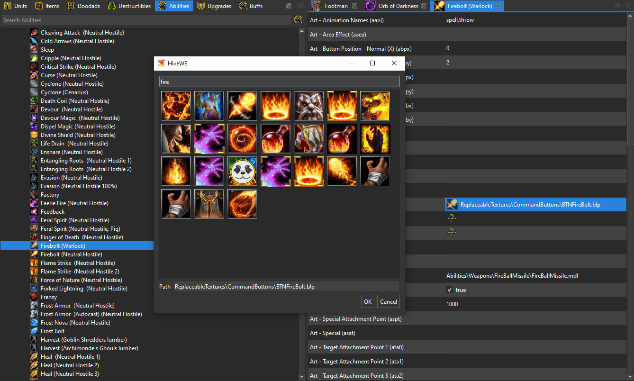Click the Firebolt icon in the selected path value
634x381 pixels.
click(x=452, y=205)
